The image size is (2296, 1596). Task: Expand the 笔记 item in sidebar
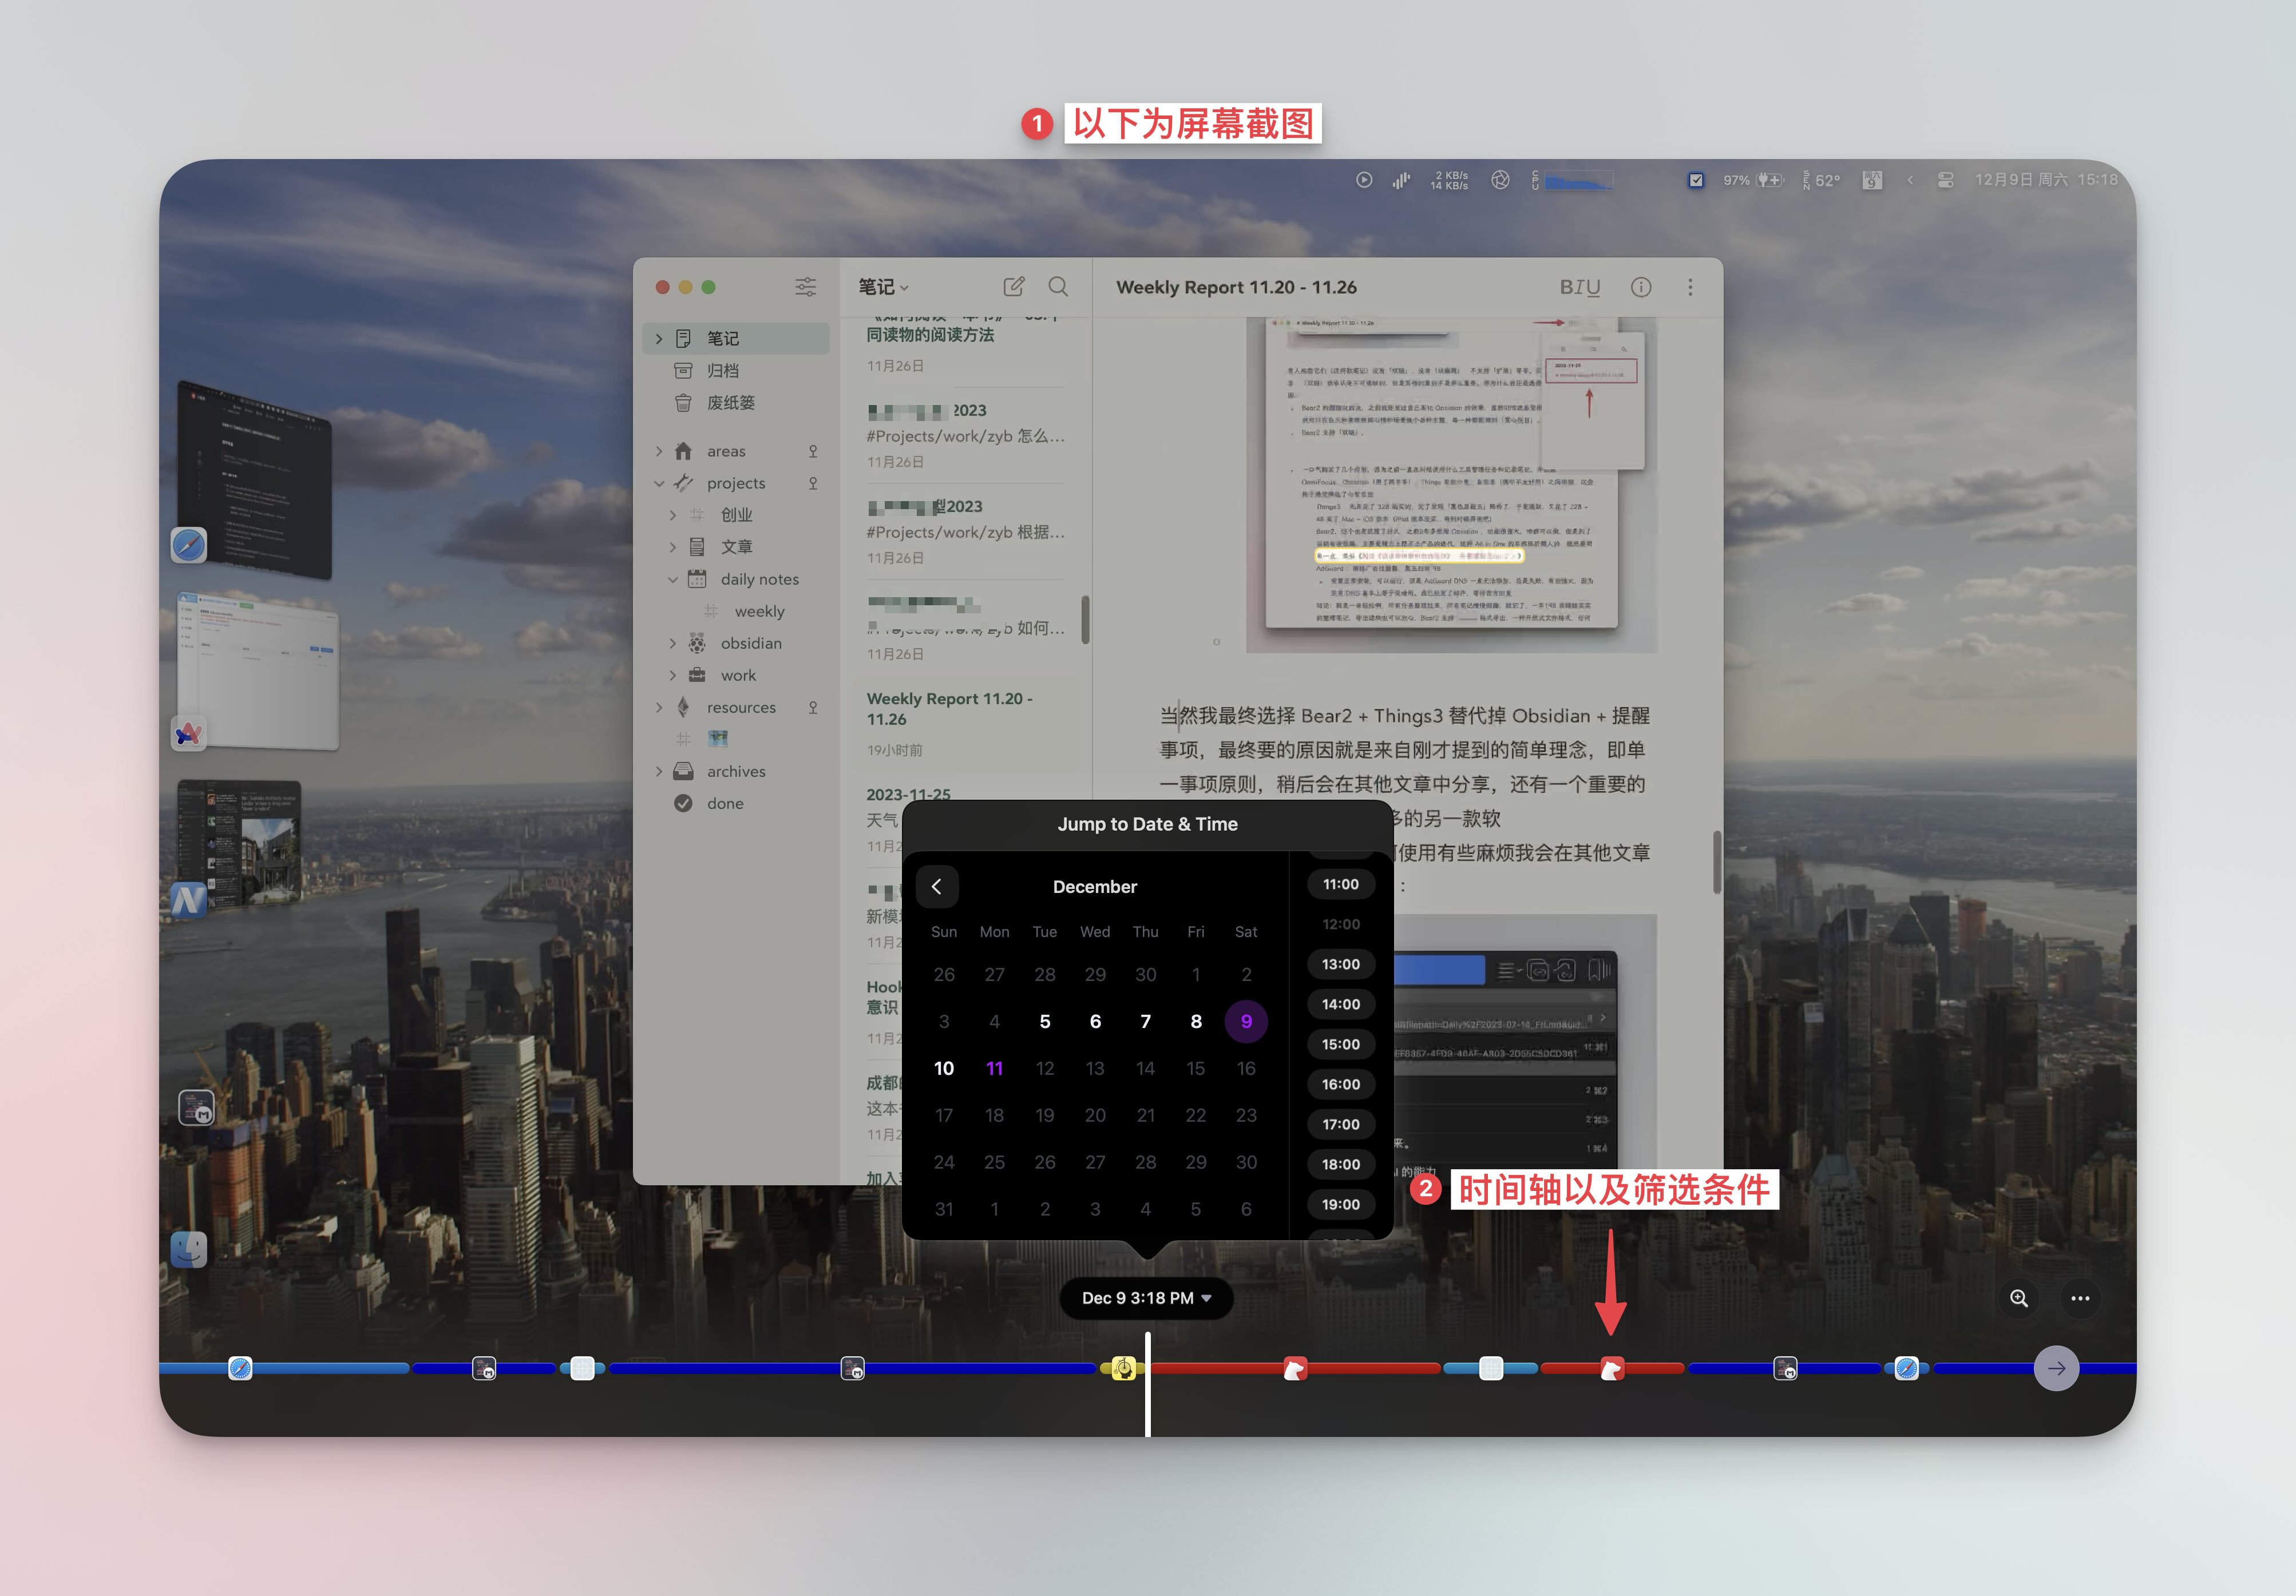[x=658, y=339]
